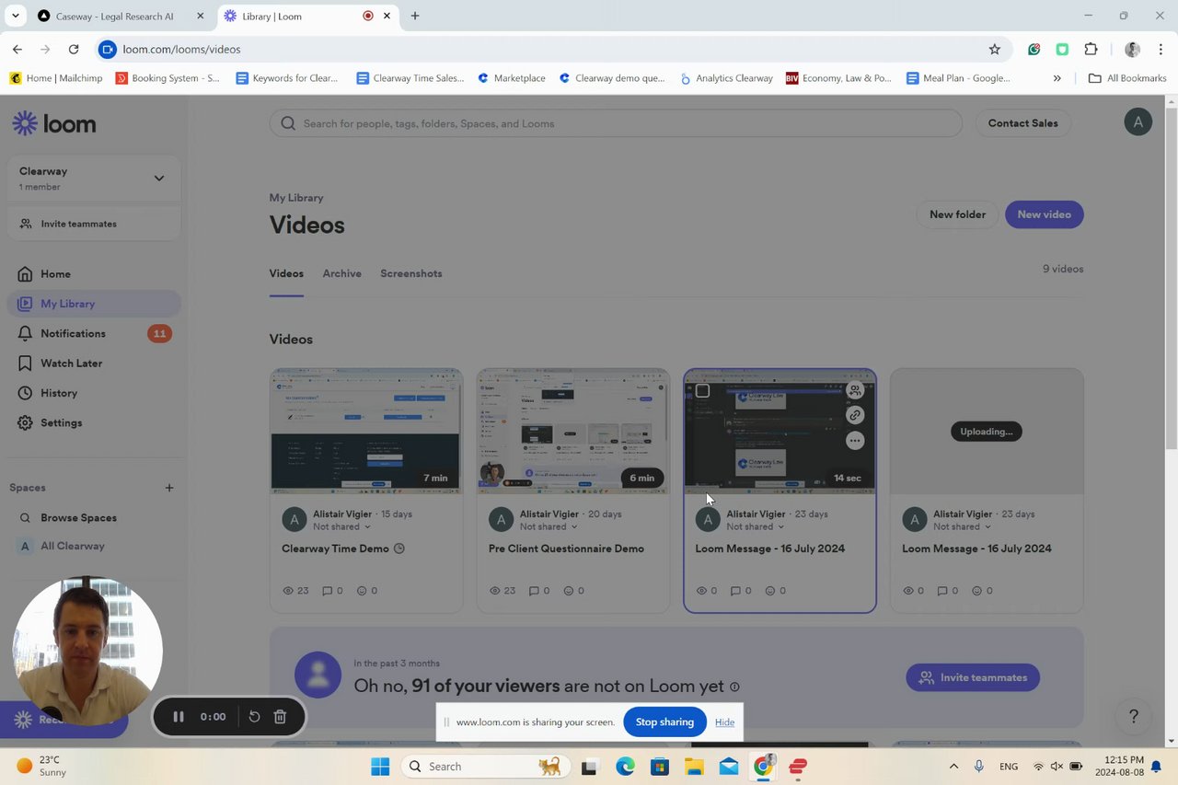Expand the Chrome tab search dropdown
Screen dimensions: 1178x785
15,16
